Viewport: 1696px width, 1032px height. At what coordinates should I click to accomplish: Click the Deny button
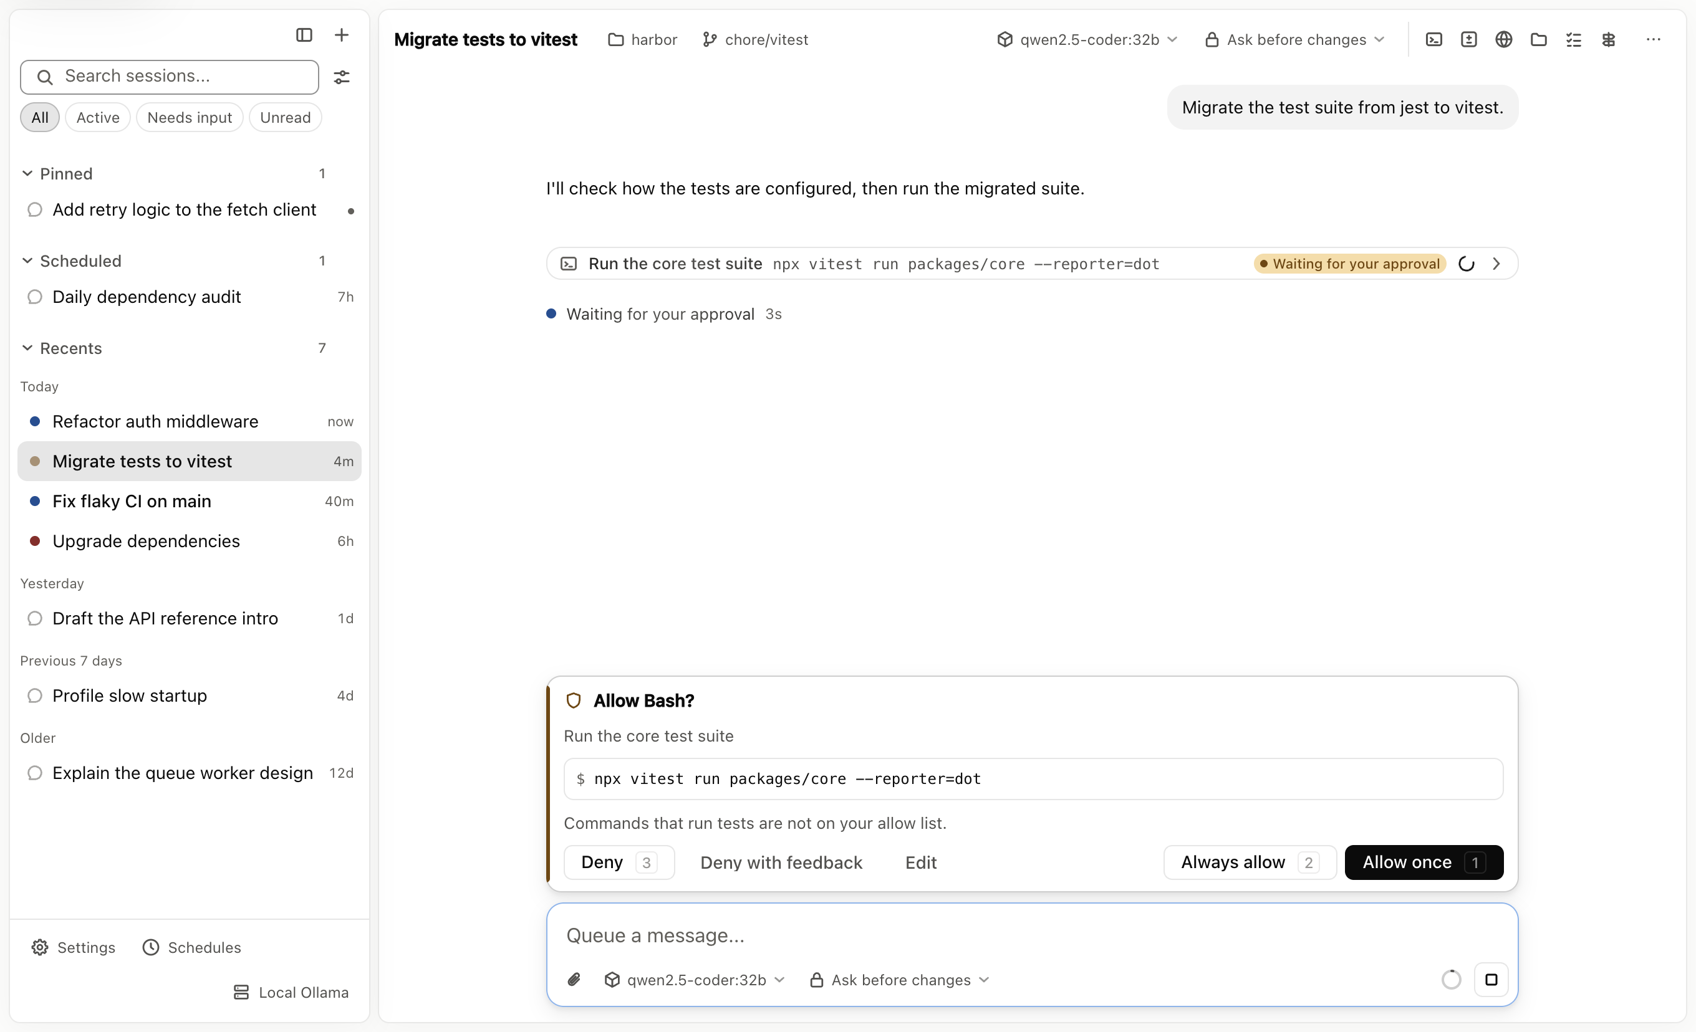tap(619, 862)
